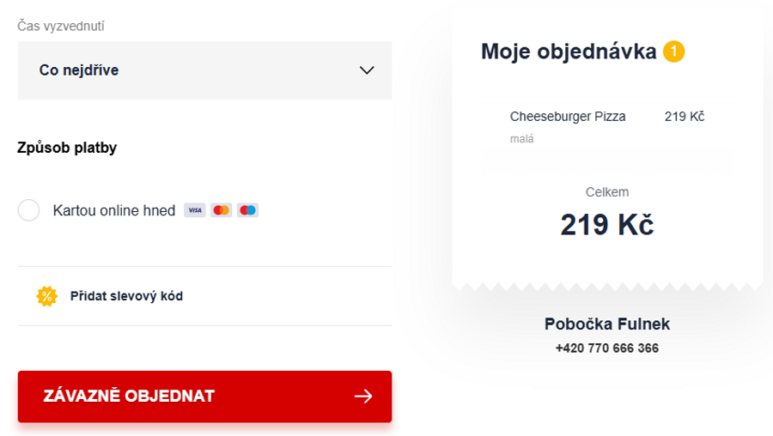The width and height of the screenshot is (773, 436).
Task: Click the yellow percent discount badge icon
Action: 46,296
